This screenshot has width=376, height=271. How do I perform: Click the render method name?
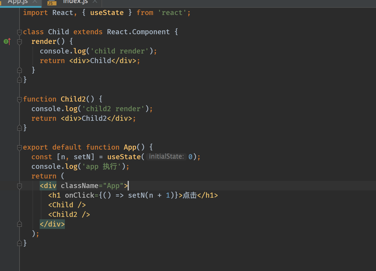point(44,41)
